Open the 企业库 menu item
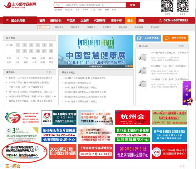Image resolution: width=196 pixels, height=169 pixels. [85, 21]
